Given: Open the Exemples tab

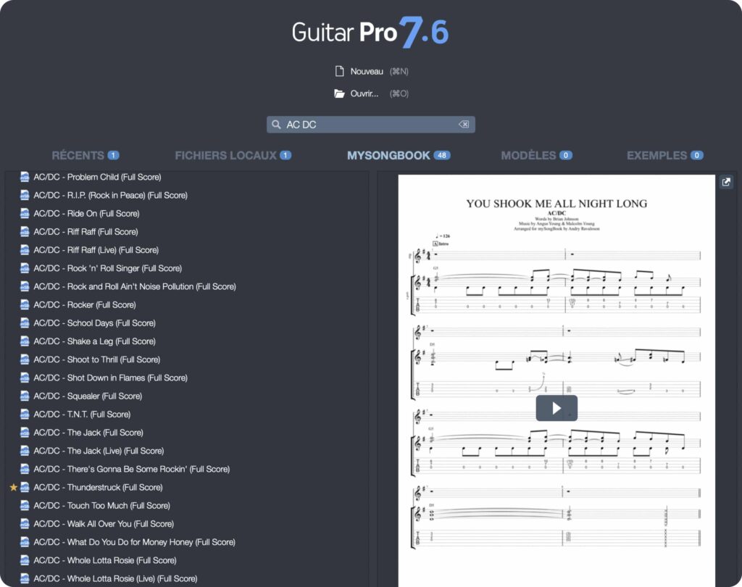Looking at the screenshot, I should click(665, 155).
